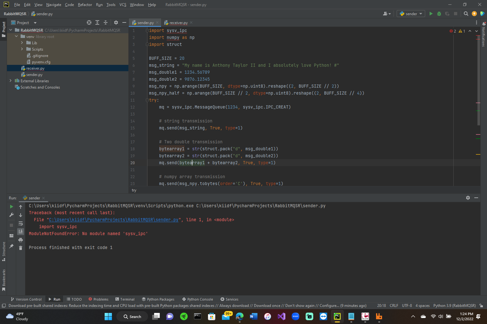Viewport: 487px width, 324px height.
Task: Toggle scroll to end in console
Action: pos(21,232)
